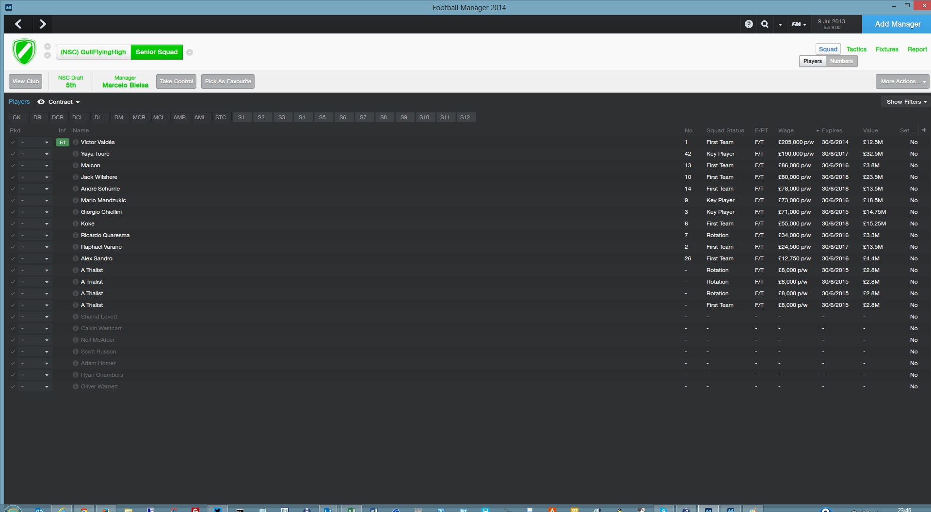Open info icon for Alex Sandro
The width and height of the screenshot is (931, 512).
click(76, 258)
